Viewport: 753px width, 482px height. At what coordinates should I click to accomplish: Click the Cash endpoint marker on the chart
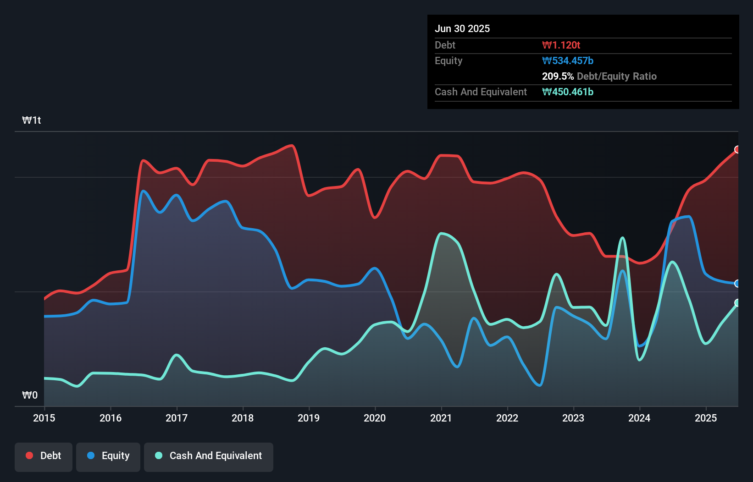pos(737,302)
